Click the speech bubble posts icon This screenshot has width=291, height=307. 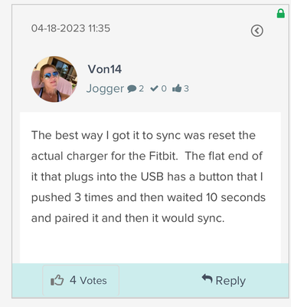132,89
